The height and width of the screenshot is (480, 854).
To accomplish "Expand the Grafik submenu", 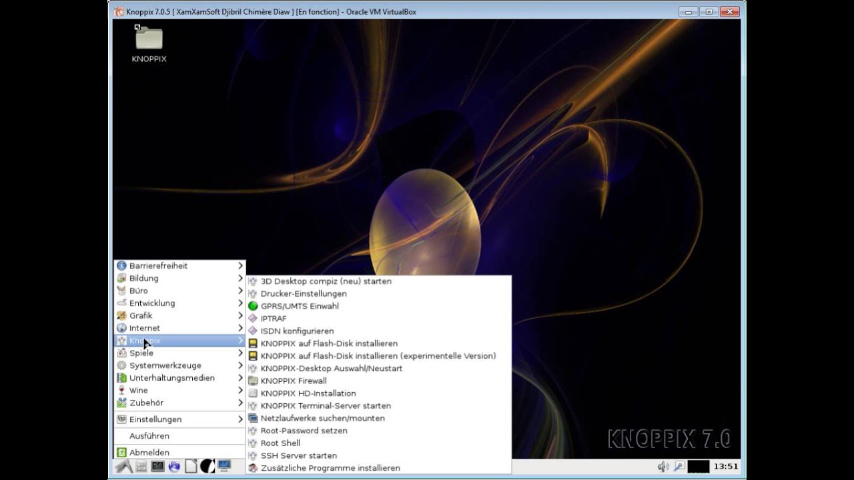I will [x=179, y=315].
